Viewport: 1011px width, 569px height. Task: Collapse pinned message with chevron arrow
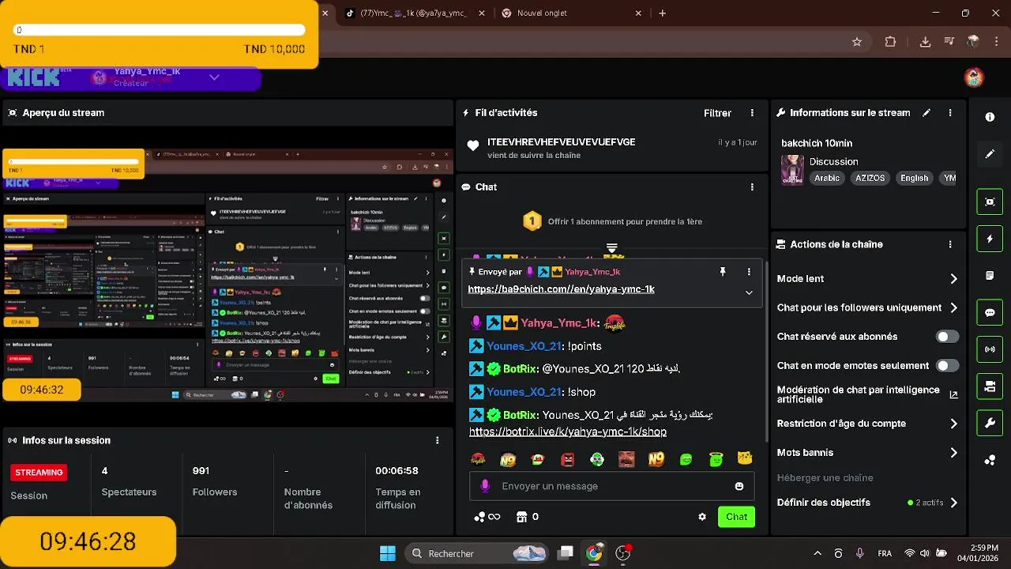[x=749, y=292]
